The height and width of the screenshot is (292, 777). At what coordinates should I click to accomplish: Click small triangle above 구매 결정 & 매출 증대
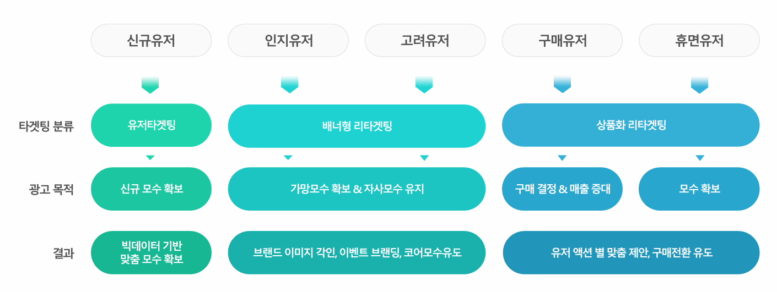point(562,158)
